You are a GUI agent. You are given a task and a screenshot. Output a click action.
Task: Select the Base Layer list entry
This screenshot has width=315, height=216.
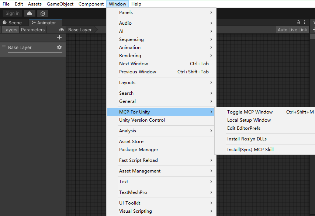tap(20, 48)
